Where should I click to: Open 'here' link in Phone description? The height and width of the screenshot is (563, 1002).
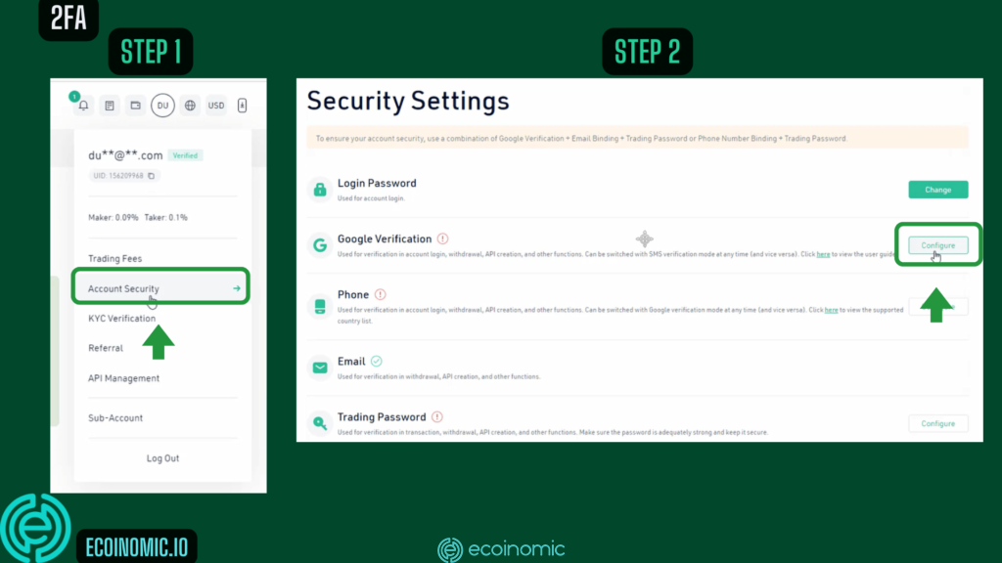click(x=831, y=310)
